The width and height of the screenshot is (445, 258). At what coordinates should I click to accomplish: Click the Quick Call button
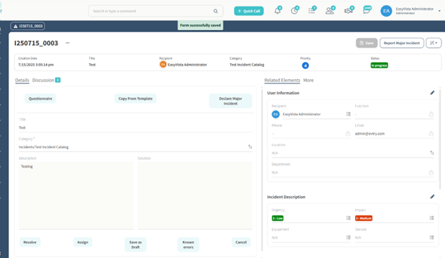[249, 11]
